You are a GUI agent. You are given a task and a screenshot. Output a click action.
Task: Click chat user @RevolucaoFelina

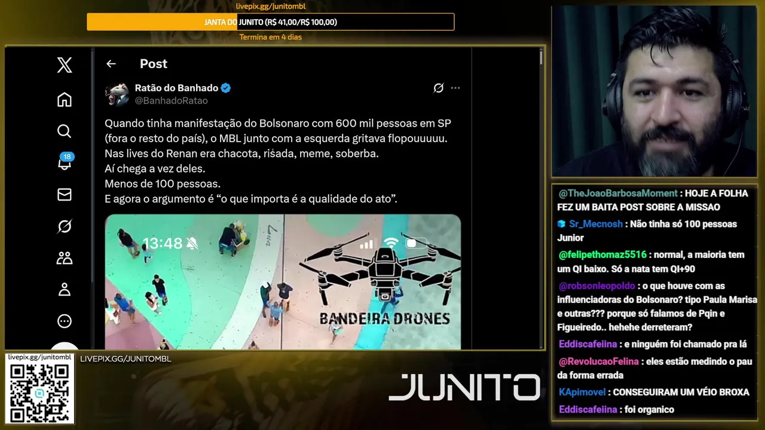(599, 362)
